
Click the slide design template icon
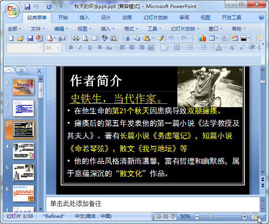point(234,38)
